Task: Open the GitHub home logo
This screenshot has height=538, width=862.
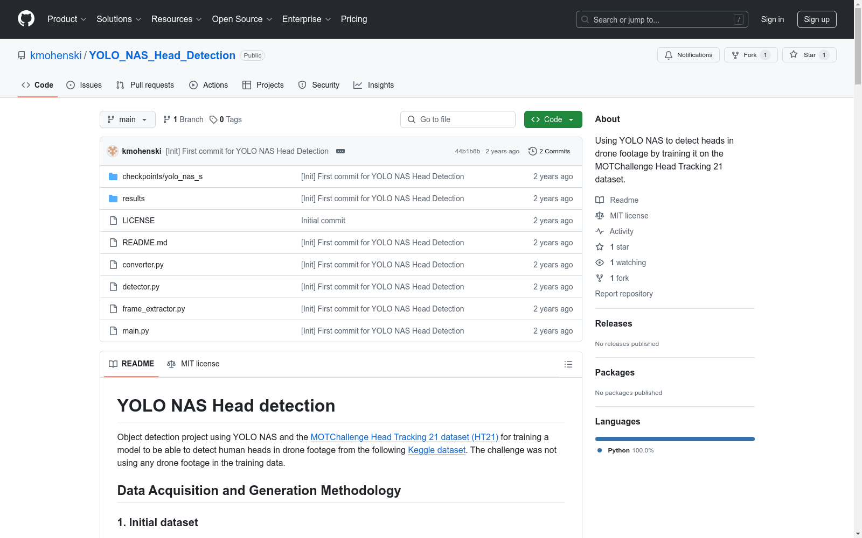Action: [26, 19]
